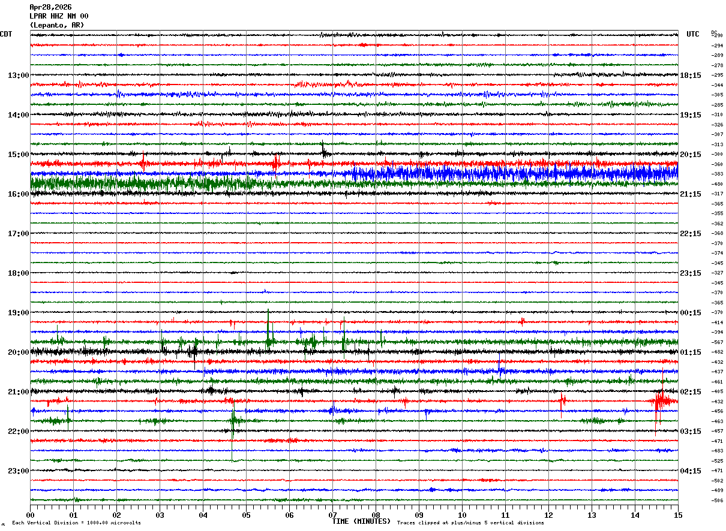Click the 16:00 CDT time label
This screenshot has width=726, height=531.
pos(18,194)
